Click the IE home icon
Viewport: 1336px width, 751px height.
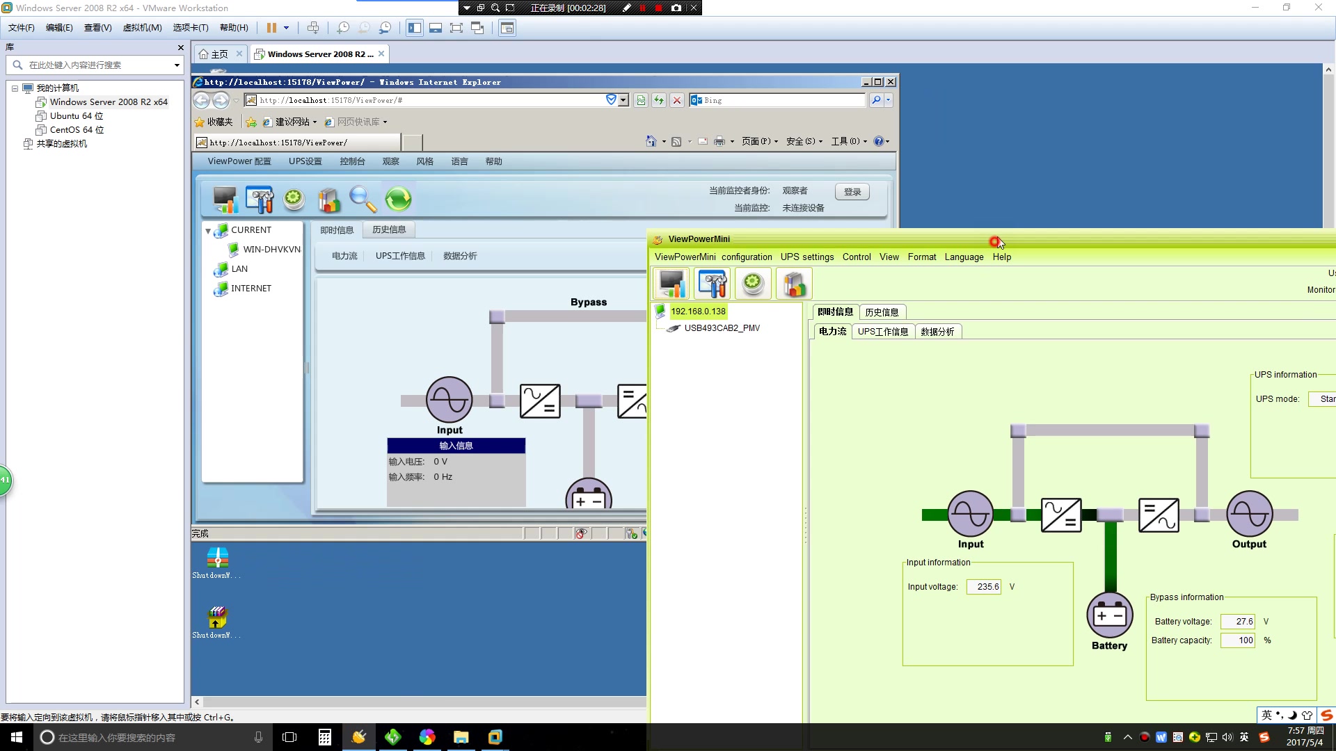coord(651,141)
